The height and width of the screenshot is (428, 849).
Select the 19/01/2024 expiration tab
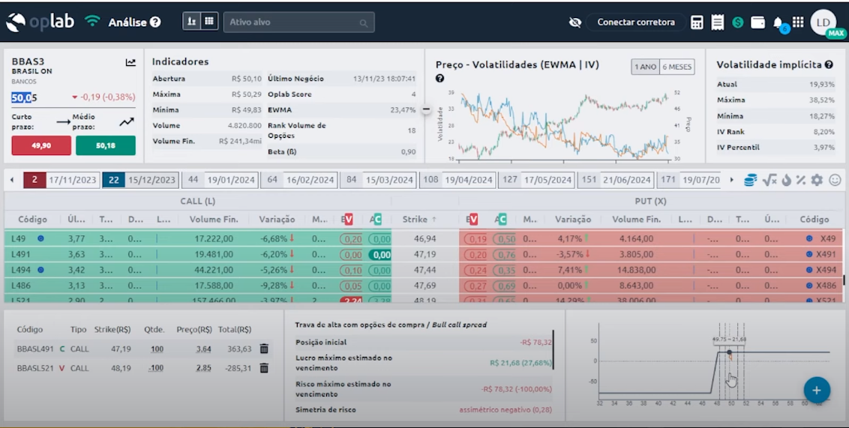pyautogui.click(x=231, y=180)
